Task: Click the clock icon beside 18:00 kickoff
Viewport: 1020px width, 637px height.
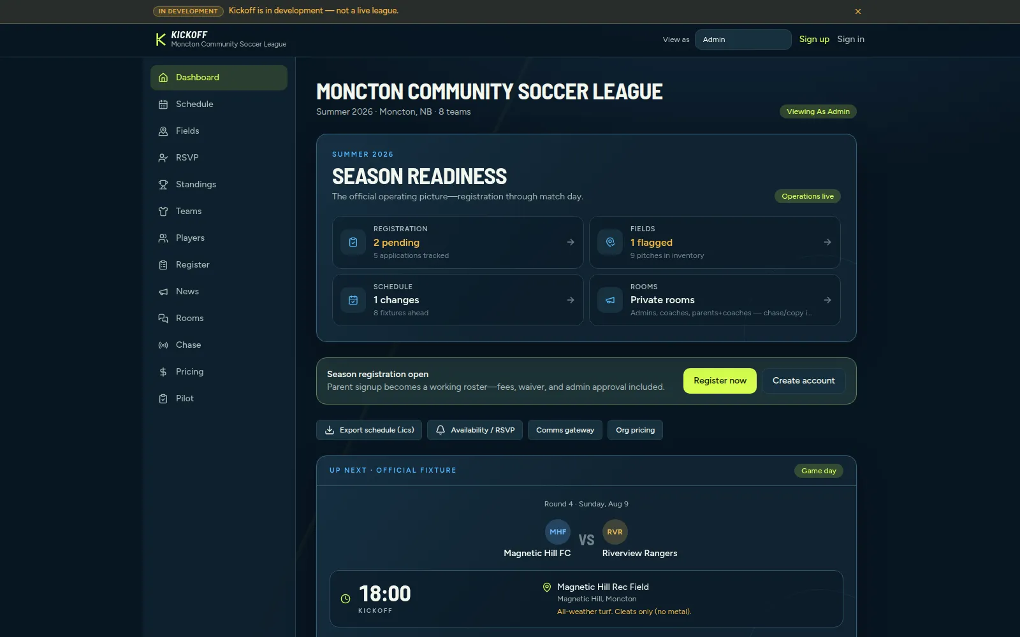Action: 346,599
